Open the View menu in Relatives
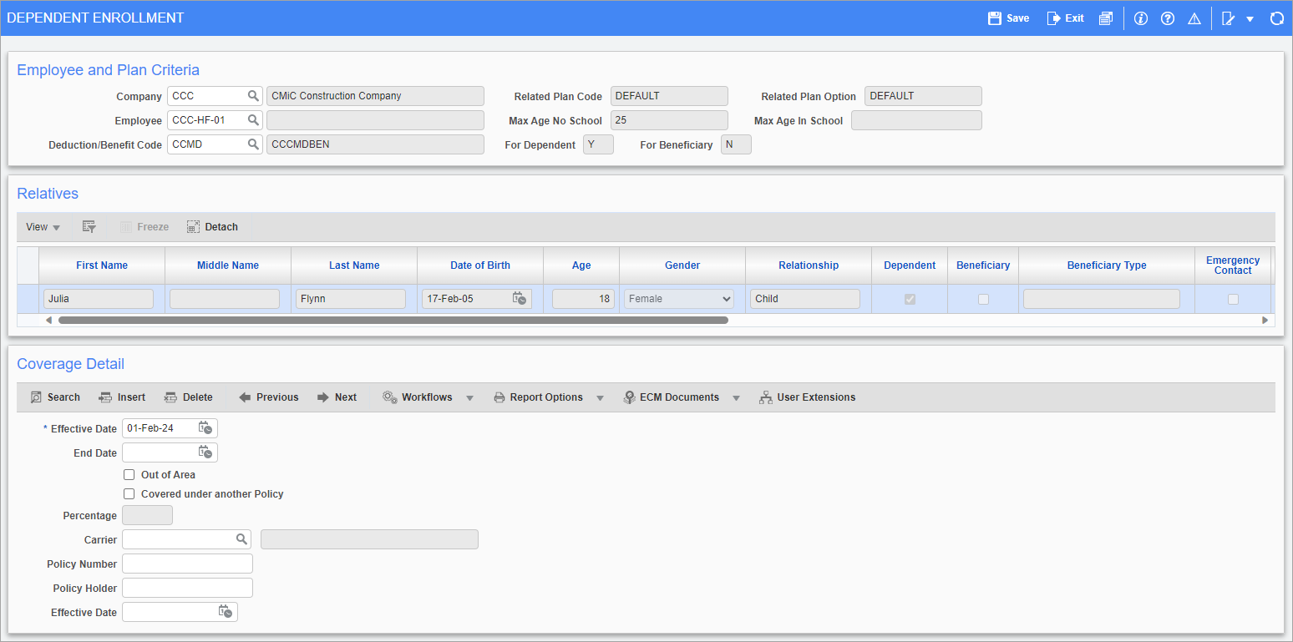1293x642 pixels. point(43,227)
